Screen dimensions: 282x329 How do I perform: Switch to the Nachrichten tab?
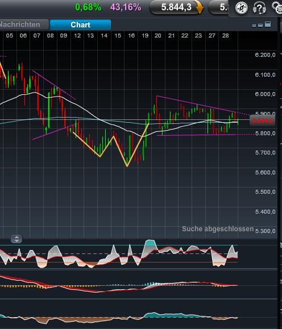click(x=24, y=24)
